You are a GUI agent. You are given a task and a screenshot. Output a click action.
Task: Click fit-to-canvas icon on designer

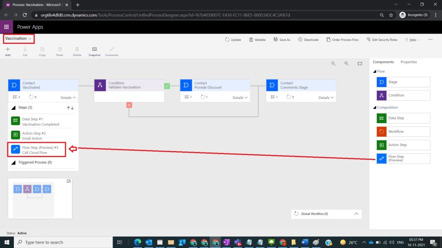click(x=360, y=63)
